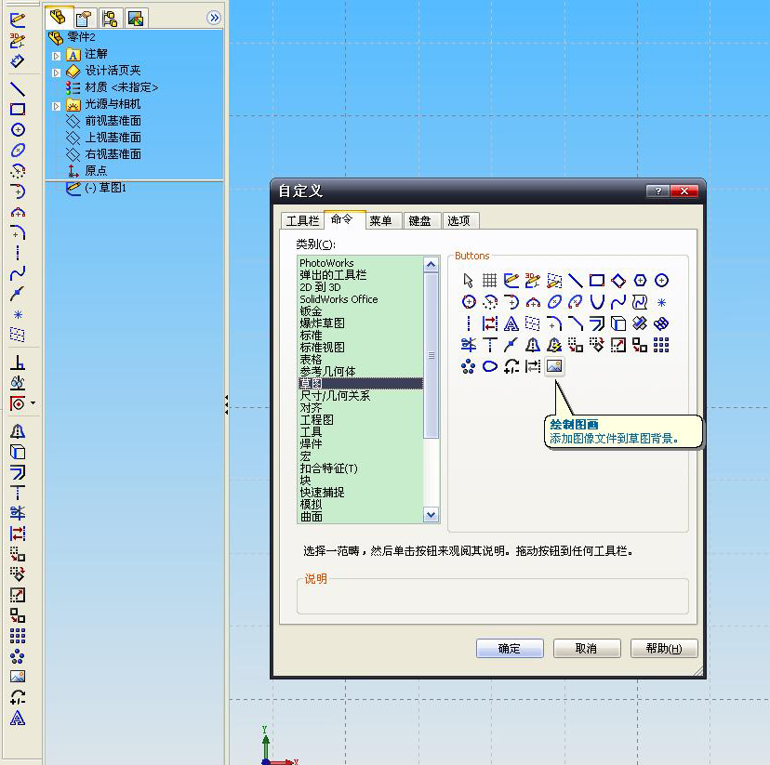Click the category list scroll-up arrow
The height and width of the screenshot is (765, 770).
(431, 265)
